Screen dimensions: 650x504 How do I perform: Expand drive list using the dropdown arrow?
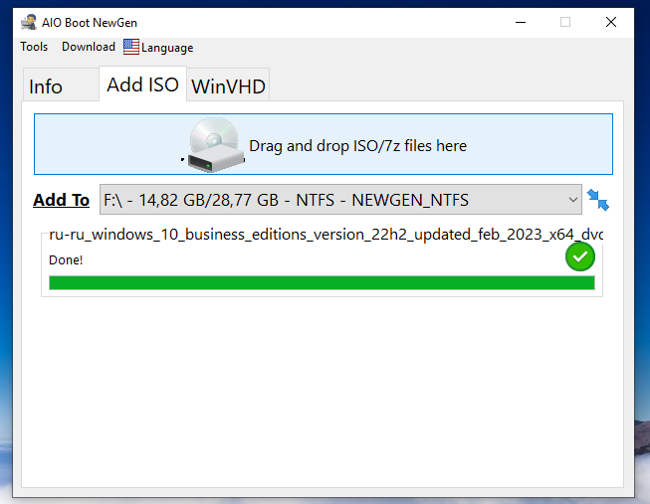pyautogui.click(x=572, y=200)
